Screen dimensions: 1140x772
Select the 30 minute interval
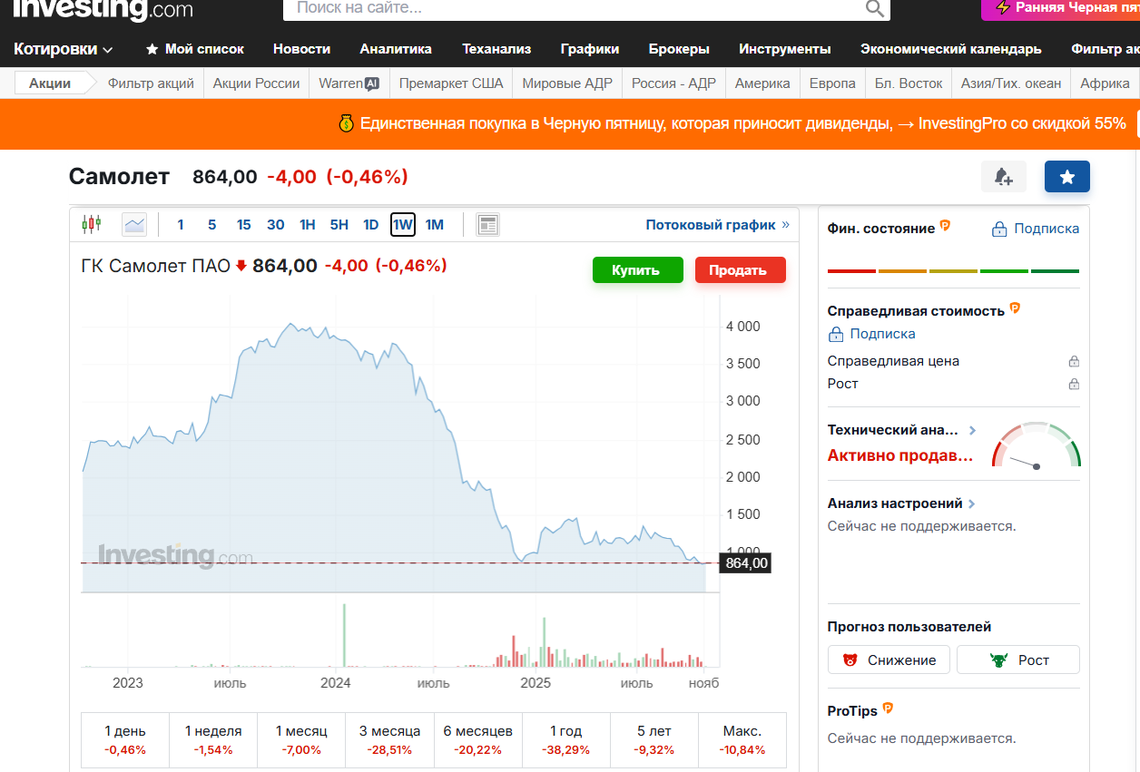[x=276, y=224]
